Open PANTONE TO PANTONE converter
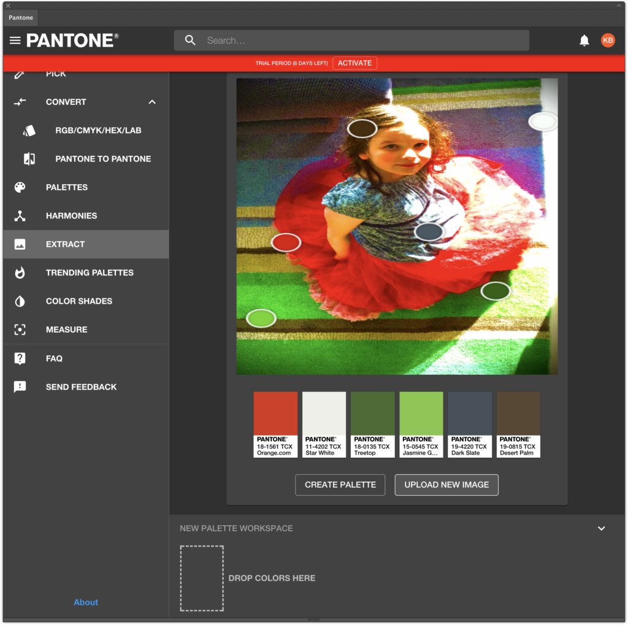628x627 pixels. (85, 159)
